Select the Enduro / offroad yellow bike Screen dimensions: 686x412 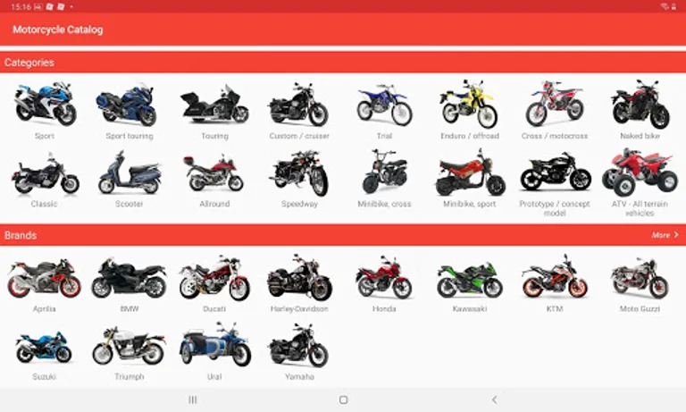(x=470, y=105)
